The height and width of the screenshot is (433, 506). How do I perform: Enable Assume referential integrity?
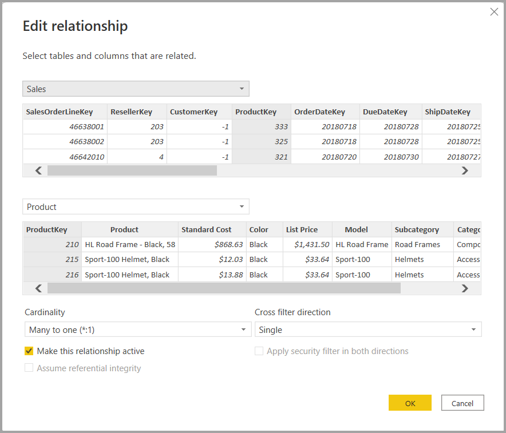29,368
